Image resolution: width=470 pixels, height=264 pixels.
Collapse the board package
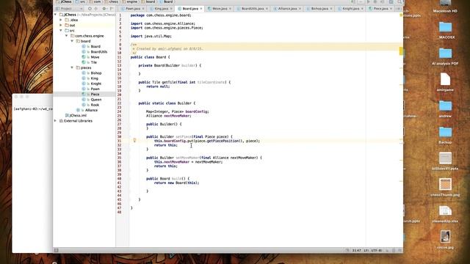(x=72, y=41)
